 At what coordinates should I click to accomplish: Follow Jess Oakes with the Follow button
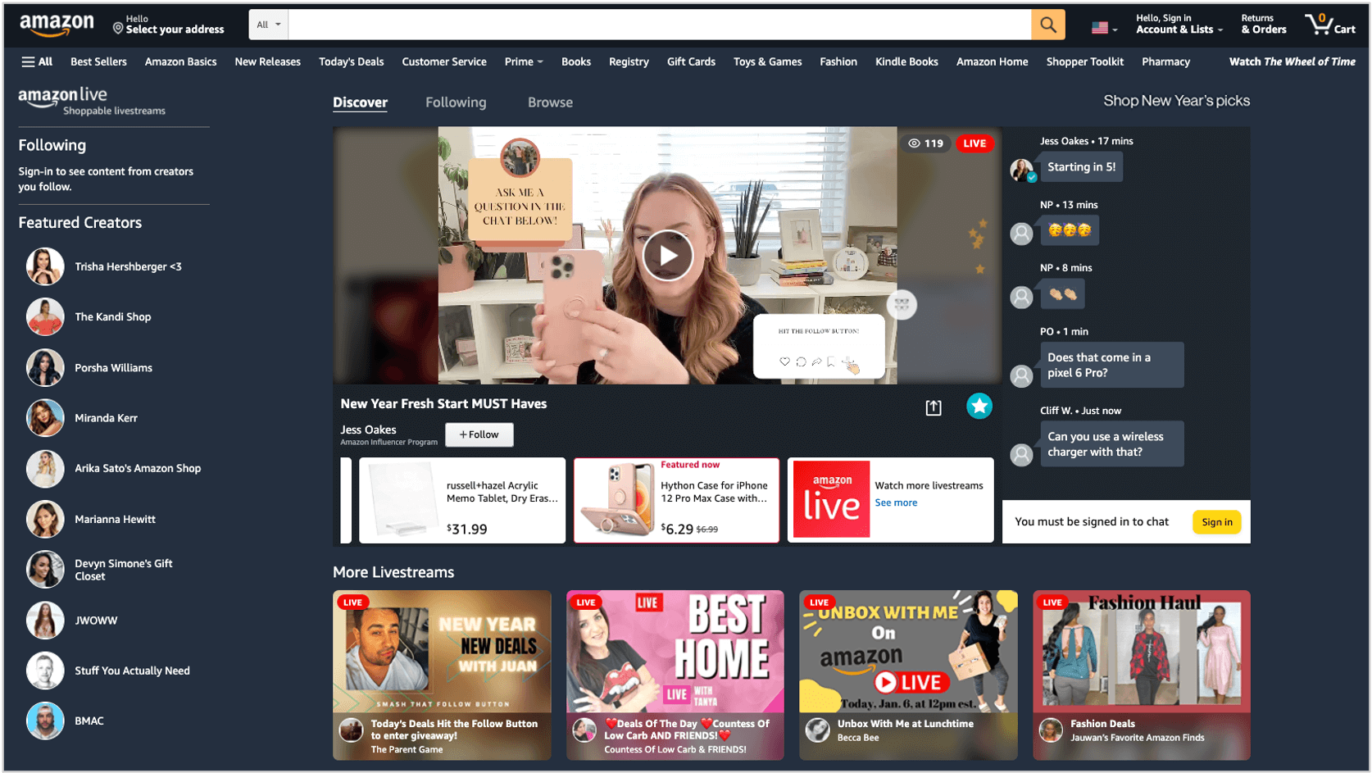479,434
